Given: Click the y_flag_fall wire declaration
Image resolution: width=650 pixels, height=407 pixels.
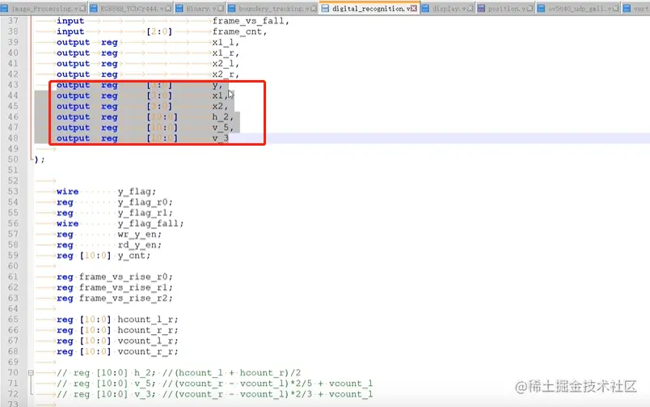Looking at the screenshot, I should [x=150, y=223].
